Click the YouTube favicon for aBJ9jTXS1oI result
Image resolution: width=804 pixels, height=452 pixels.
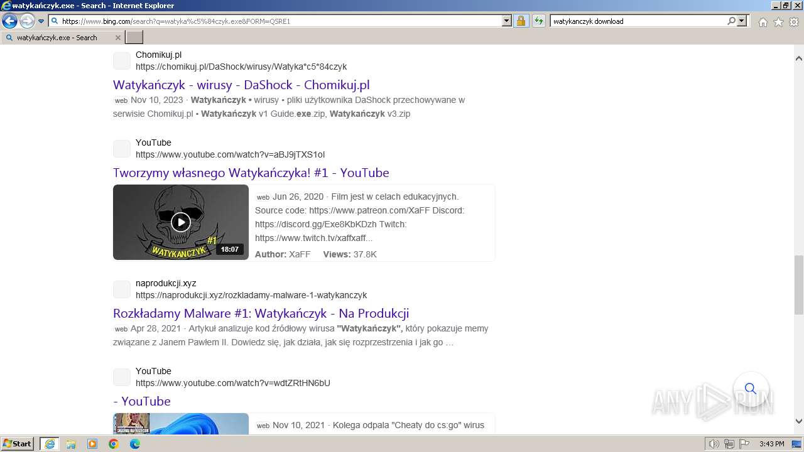(x=122, y=149)
